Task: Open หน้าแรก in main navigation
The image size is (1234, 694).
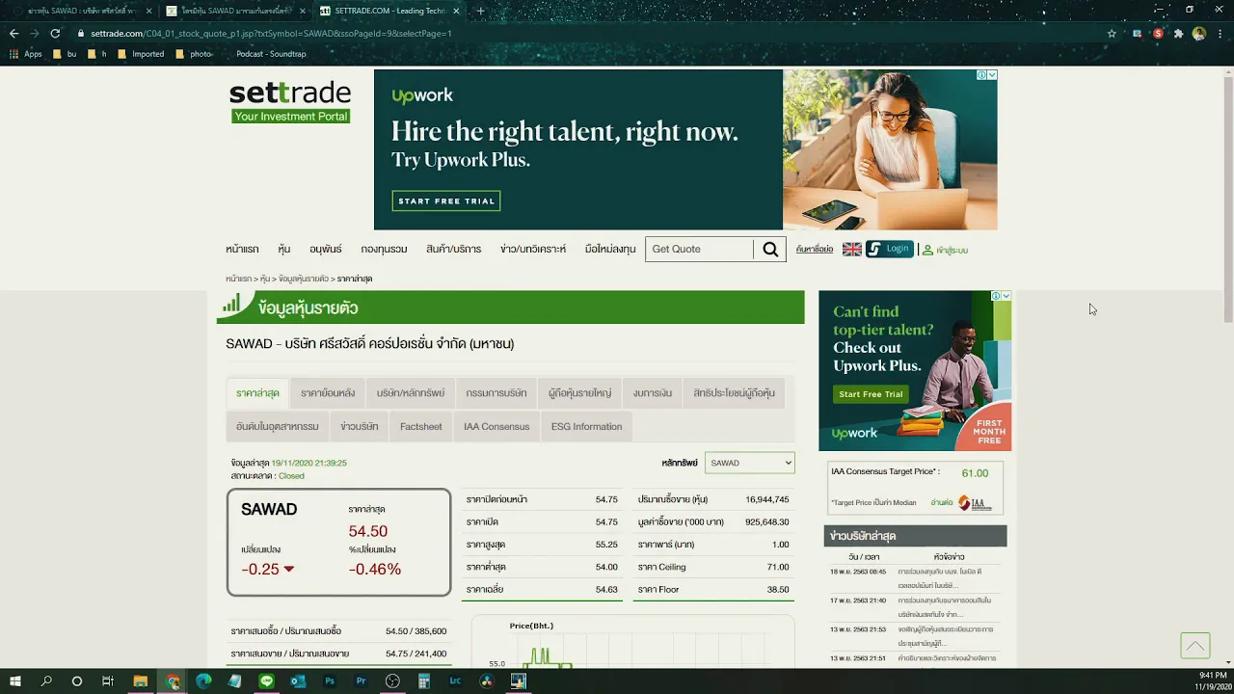Action: [x=242, y=250]
